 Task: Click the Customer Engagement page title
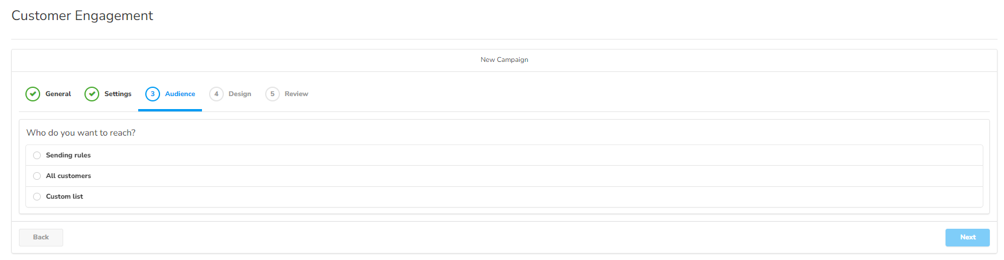click(x=82, y=16)
